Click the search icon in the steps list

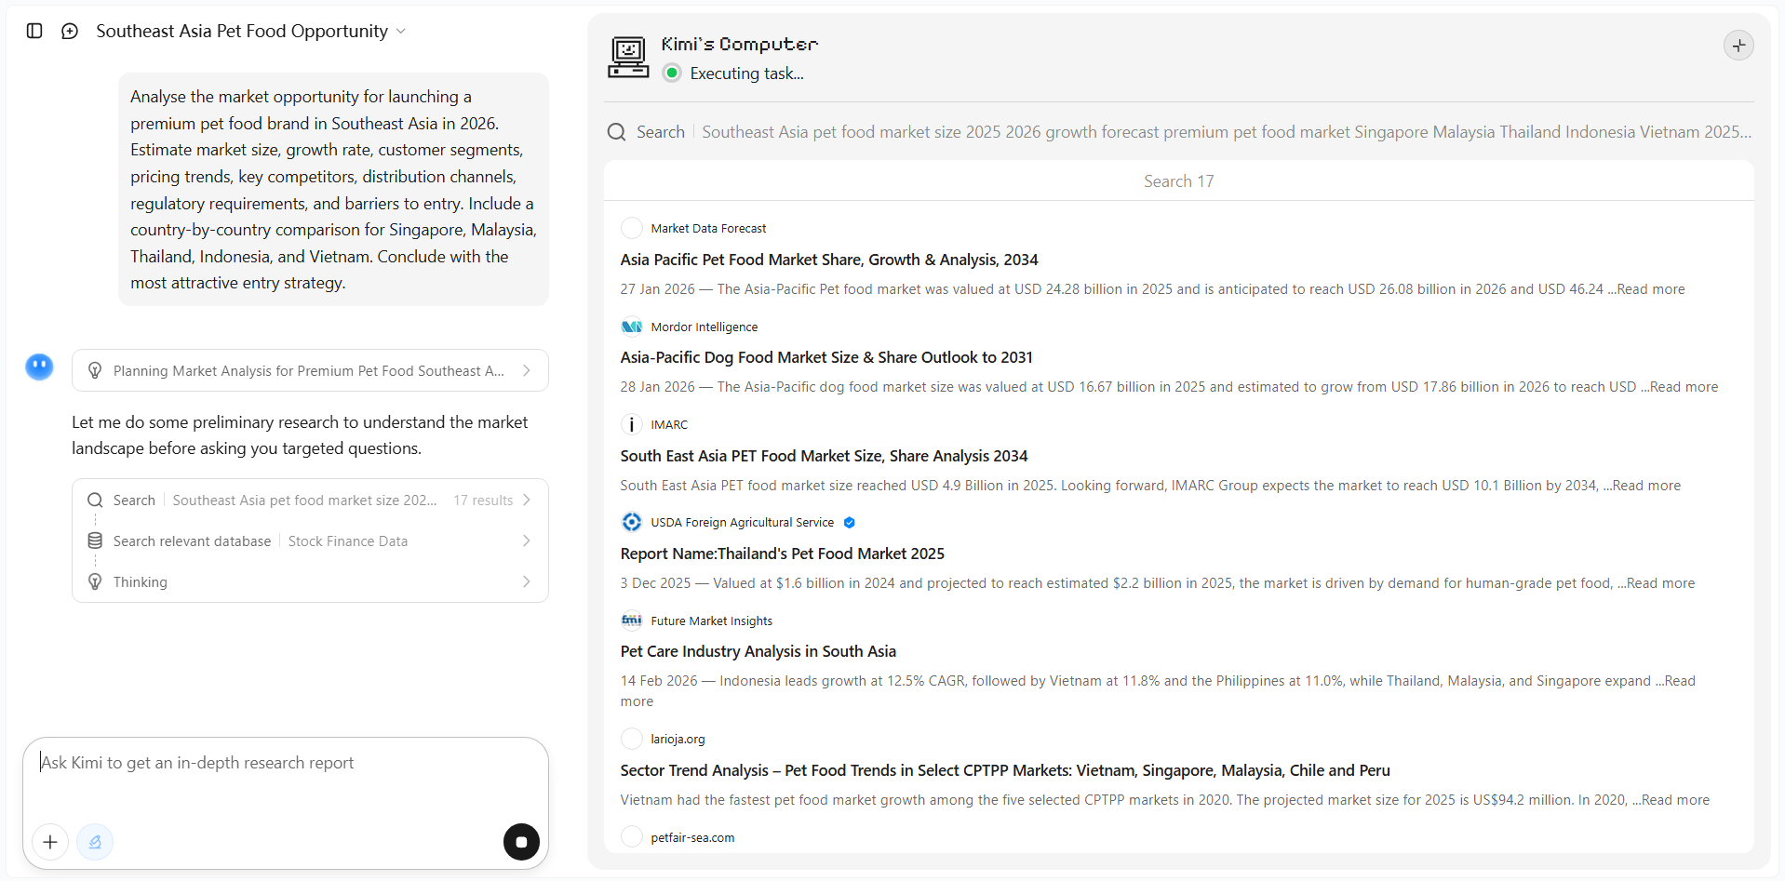click(x=95, y=500)
